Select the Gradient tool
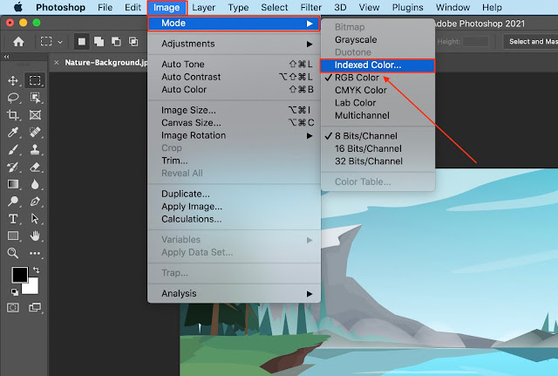This screenshot has height=376, width=558. pyautogui.click(x=13, y=184)
